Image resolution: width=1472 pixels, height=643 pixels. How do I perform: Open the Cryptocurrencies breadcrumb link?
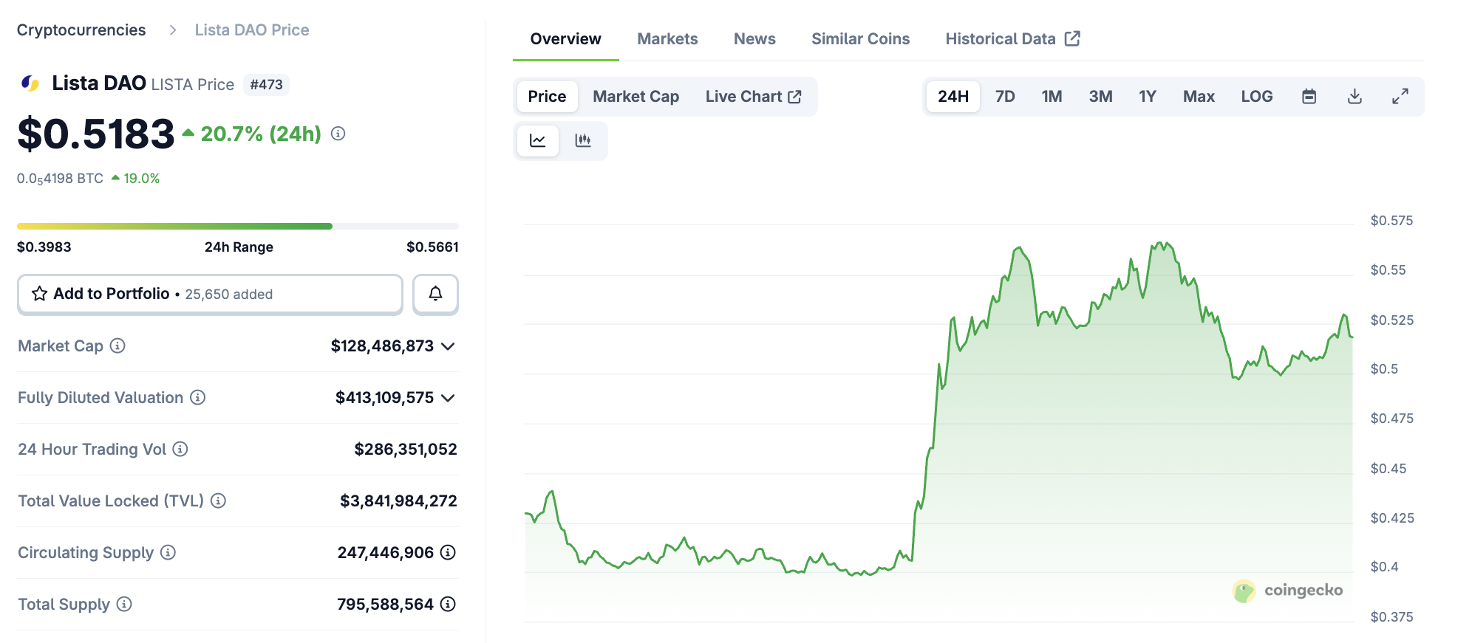[x=81, y=30]
